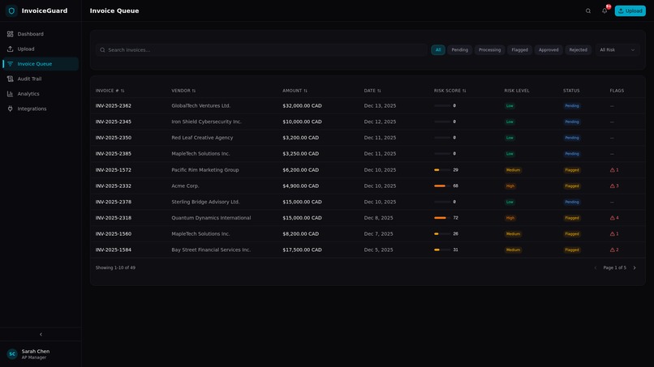Screen dimensions: 654x367
Task: Click vendor Sterling Bridge Advisory Ltd.
Action: coord(205,202)
